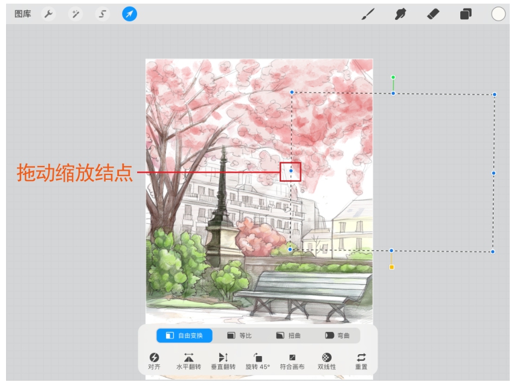Select the Brush tool
The width and height of the screenshot is (517, 388).
point(368,14)
